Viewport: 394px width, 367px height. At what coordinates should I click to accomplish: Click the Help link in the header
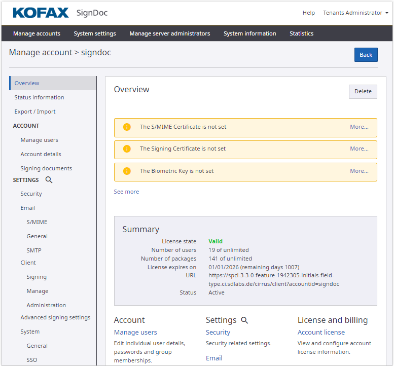tap(308, 13)
